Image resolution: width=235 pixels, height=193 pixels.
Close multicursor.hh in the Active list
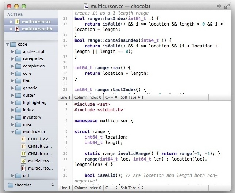pos(11,29)
